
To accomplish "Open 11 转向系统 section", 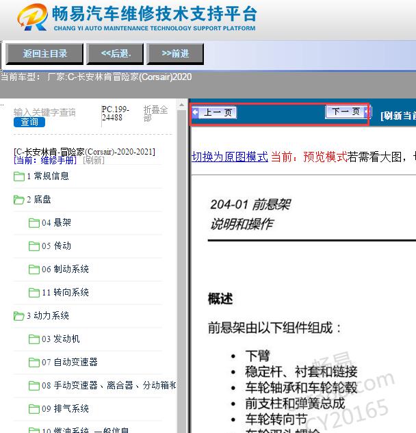I will pos(65,292).
